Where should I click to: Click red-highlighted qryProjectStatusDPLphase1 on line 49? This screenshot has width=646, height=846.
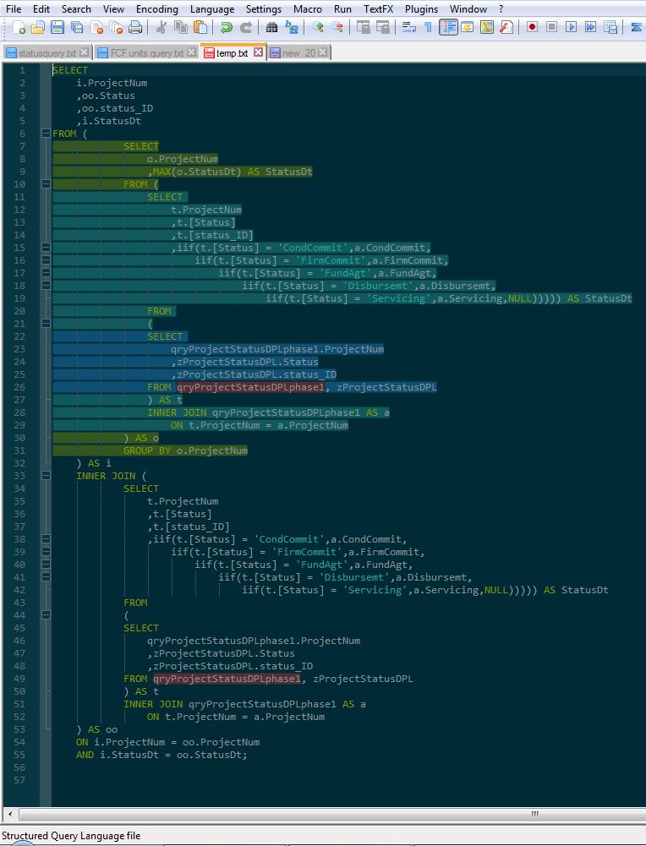pyautogui.click(x=227, y=679)
